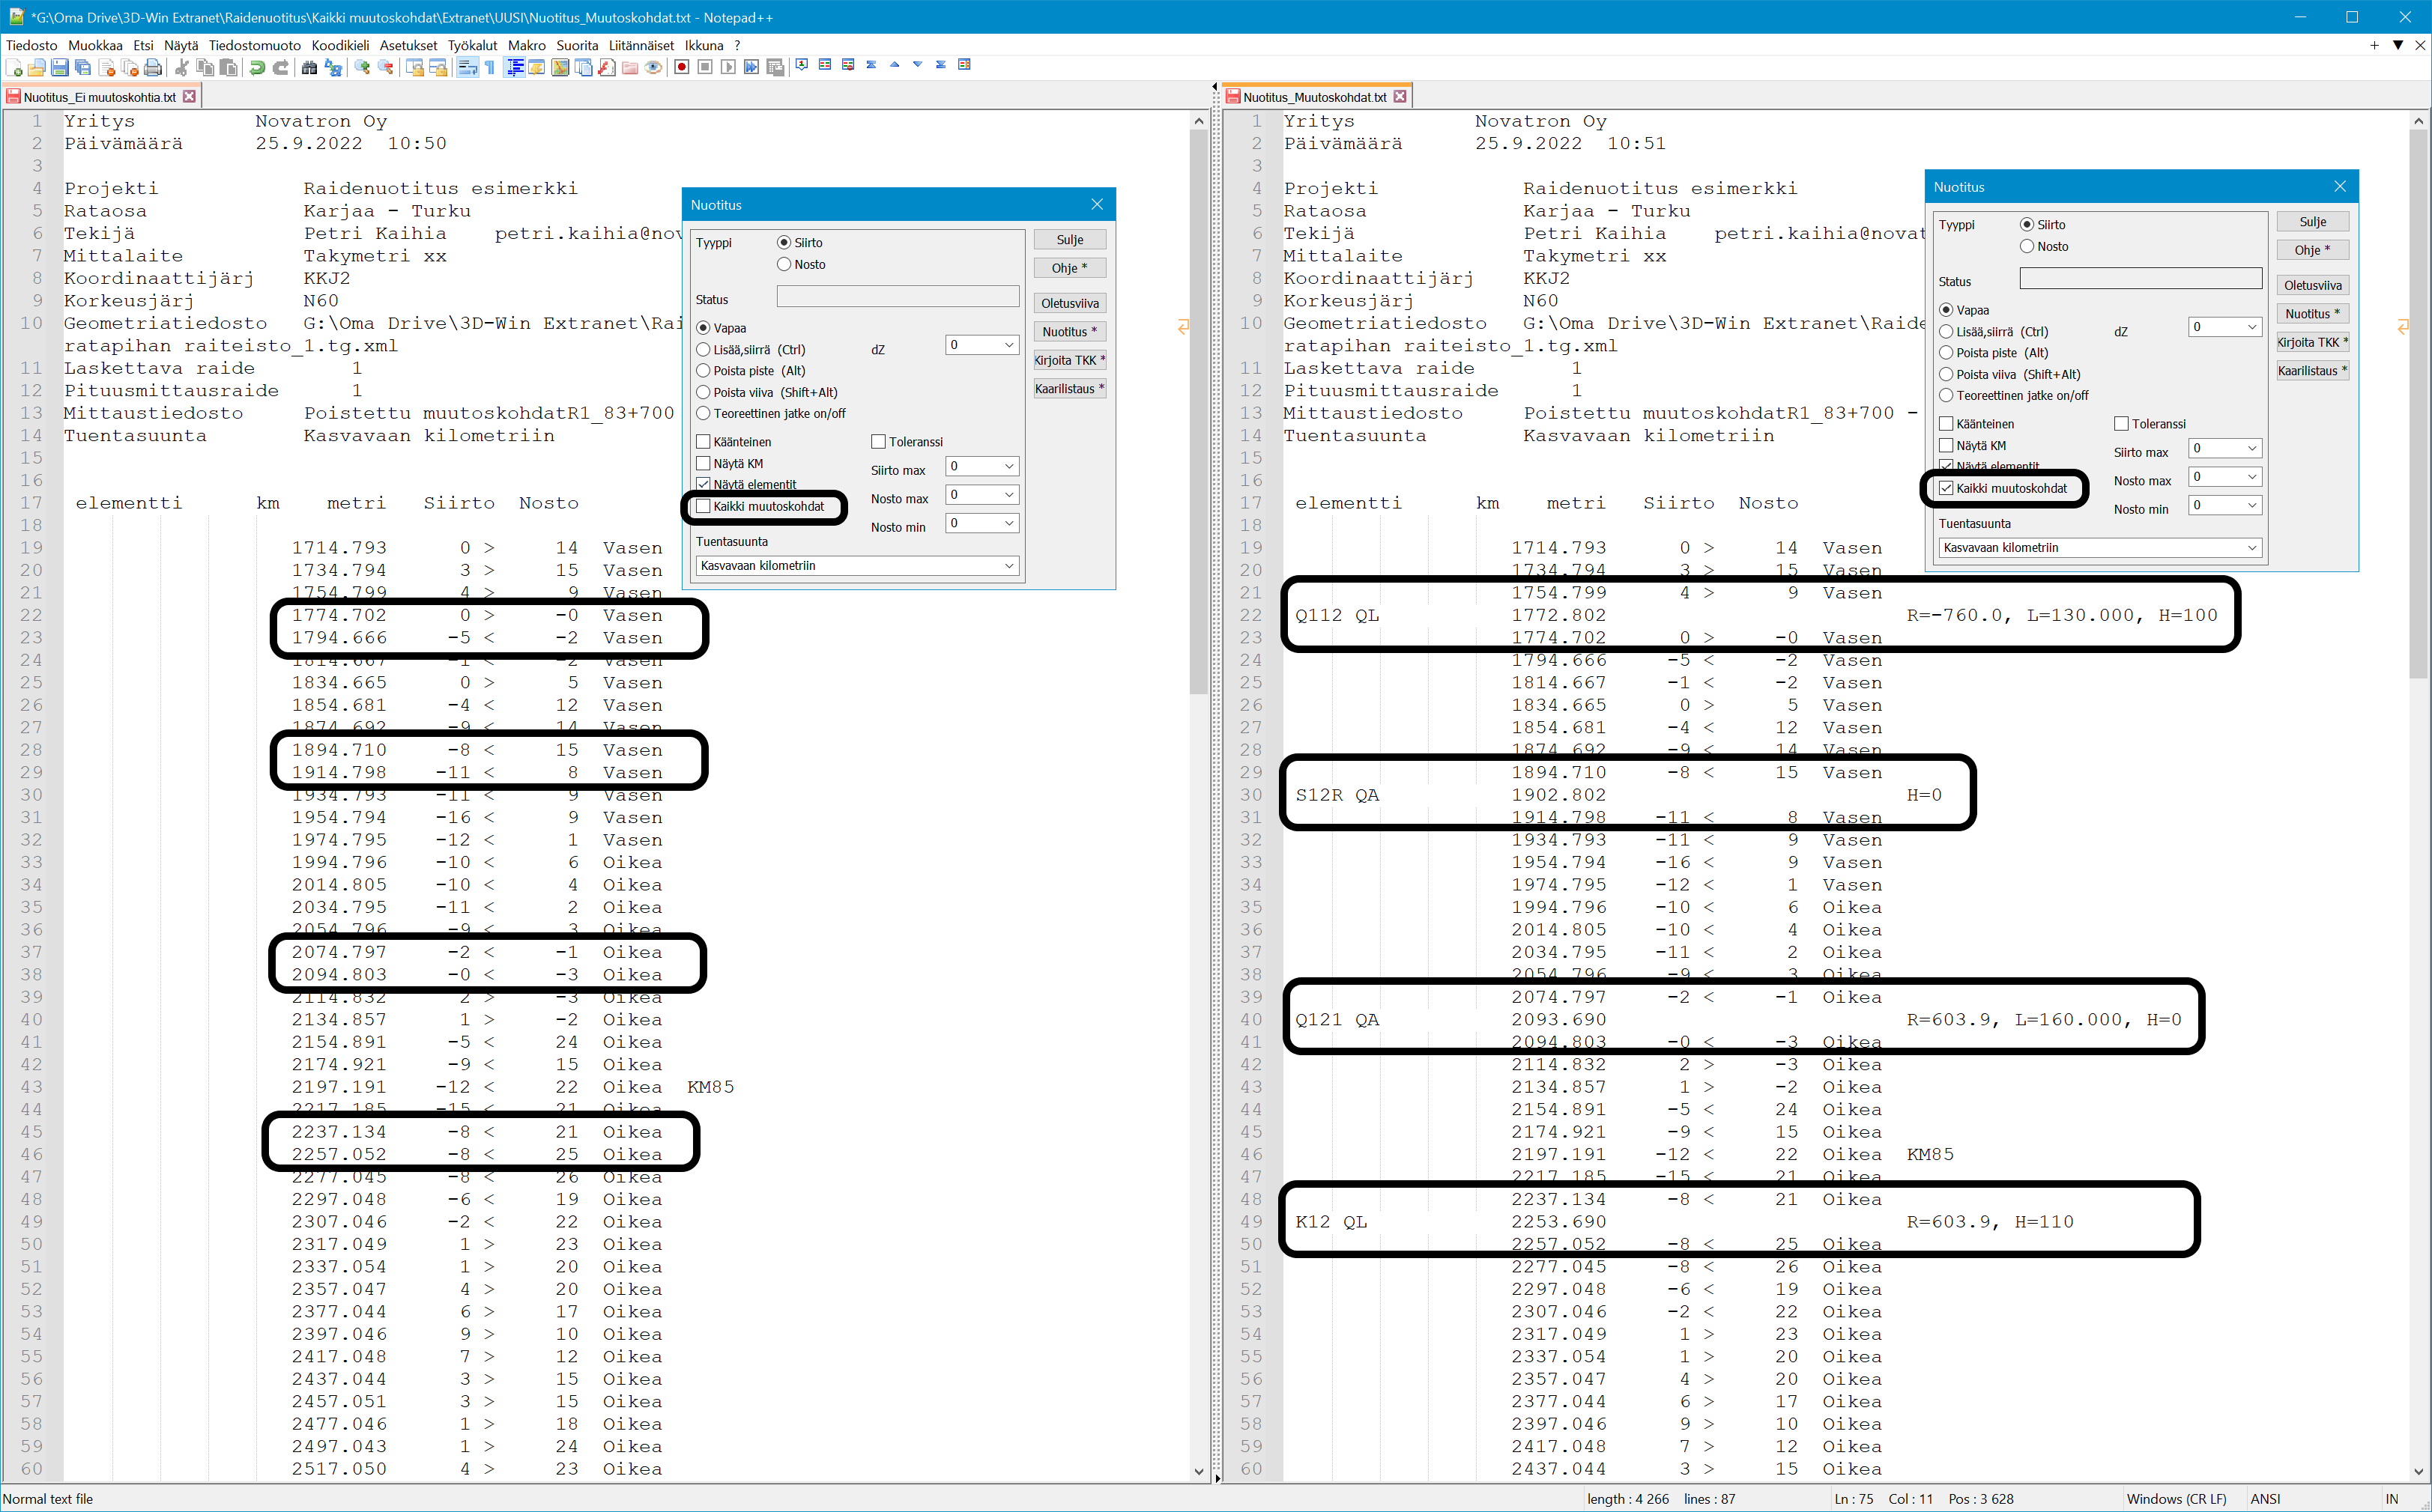Image resolution: width=2432 pixels, height=1512 pixels.
Task: Click the Zoom In magnifier icon
Action: (362, 67)
